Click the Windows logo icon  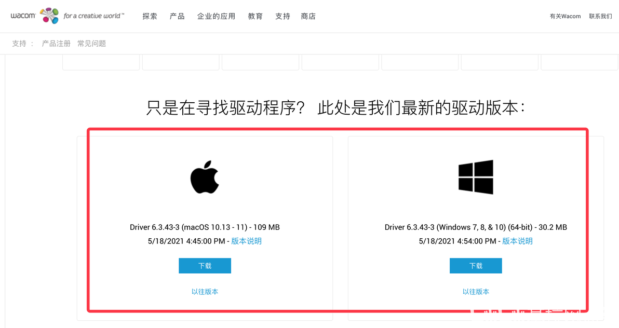coord(476,177)
